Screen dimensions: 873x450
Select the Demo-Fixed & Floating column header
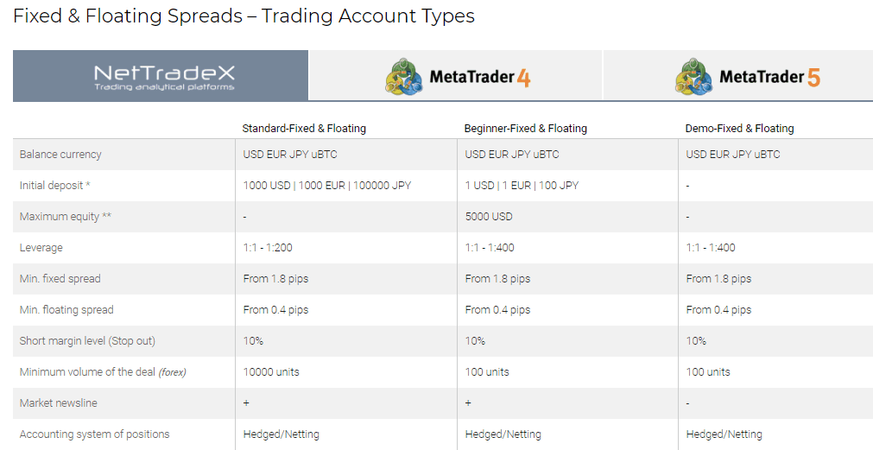point(739,128)
